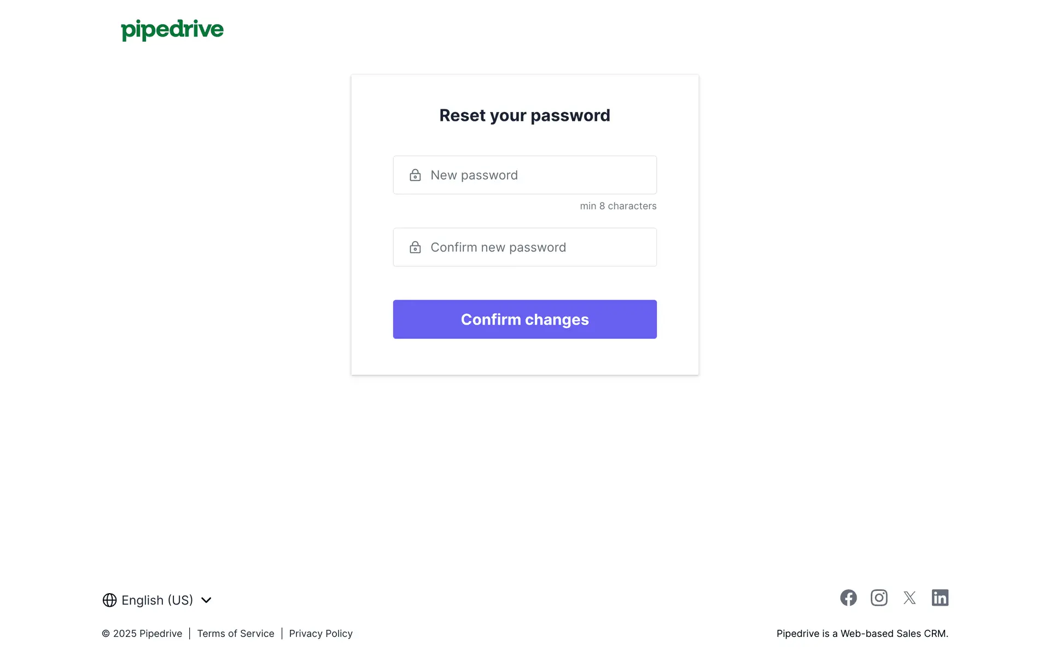Select the English (US) language label
1050x656 pixels.
pyautogui.click(x=157, y=600)
